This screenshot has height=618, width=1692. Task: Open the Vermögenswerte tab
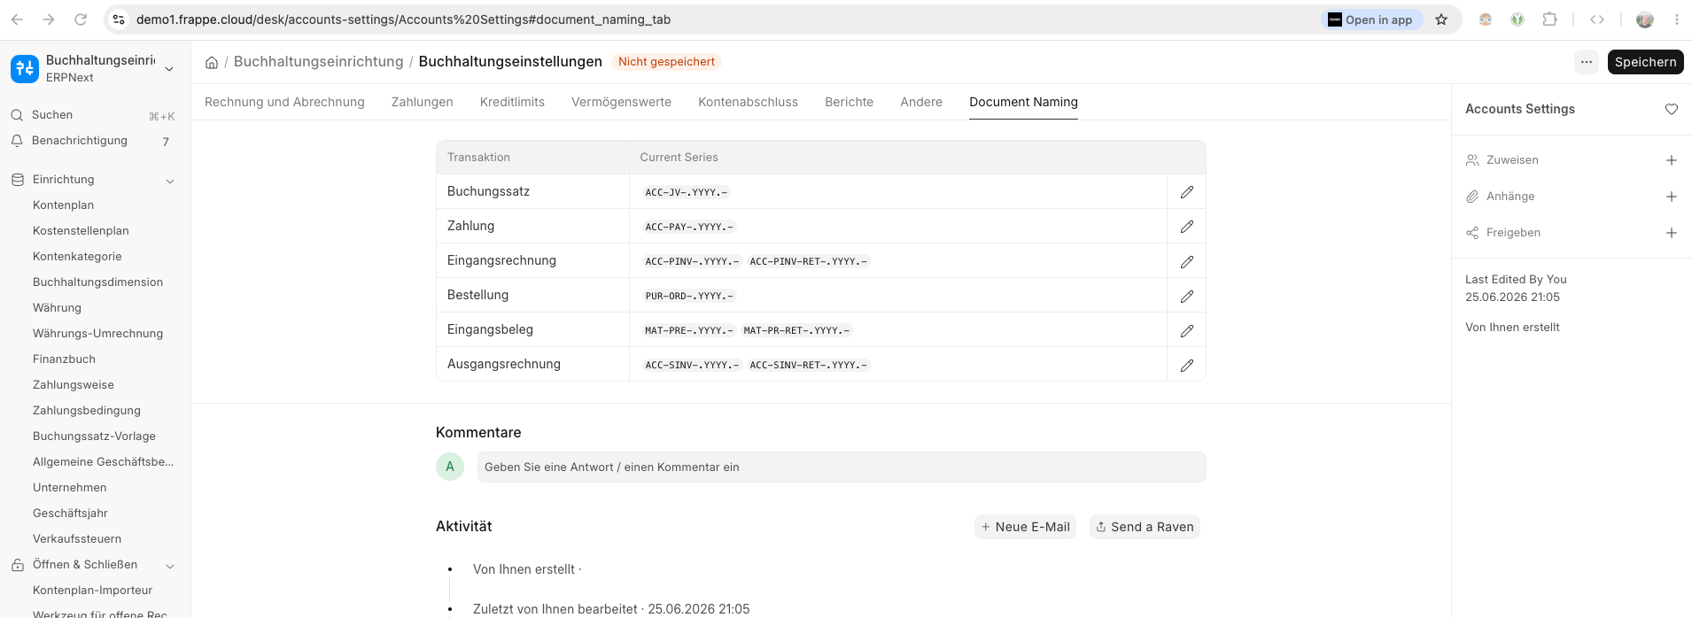click(621, 102)
